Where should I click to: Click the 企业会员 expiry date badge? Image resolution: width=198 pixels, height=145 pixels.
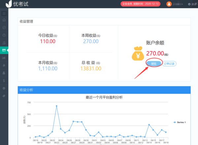[x=141, y=4]
